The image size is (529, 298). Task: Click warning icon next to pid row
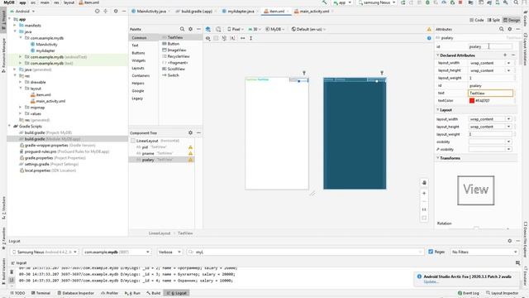(190, 147)
